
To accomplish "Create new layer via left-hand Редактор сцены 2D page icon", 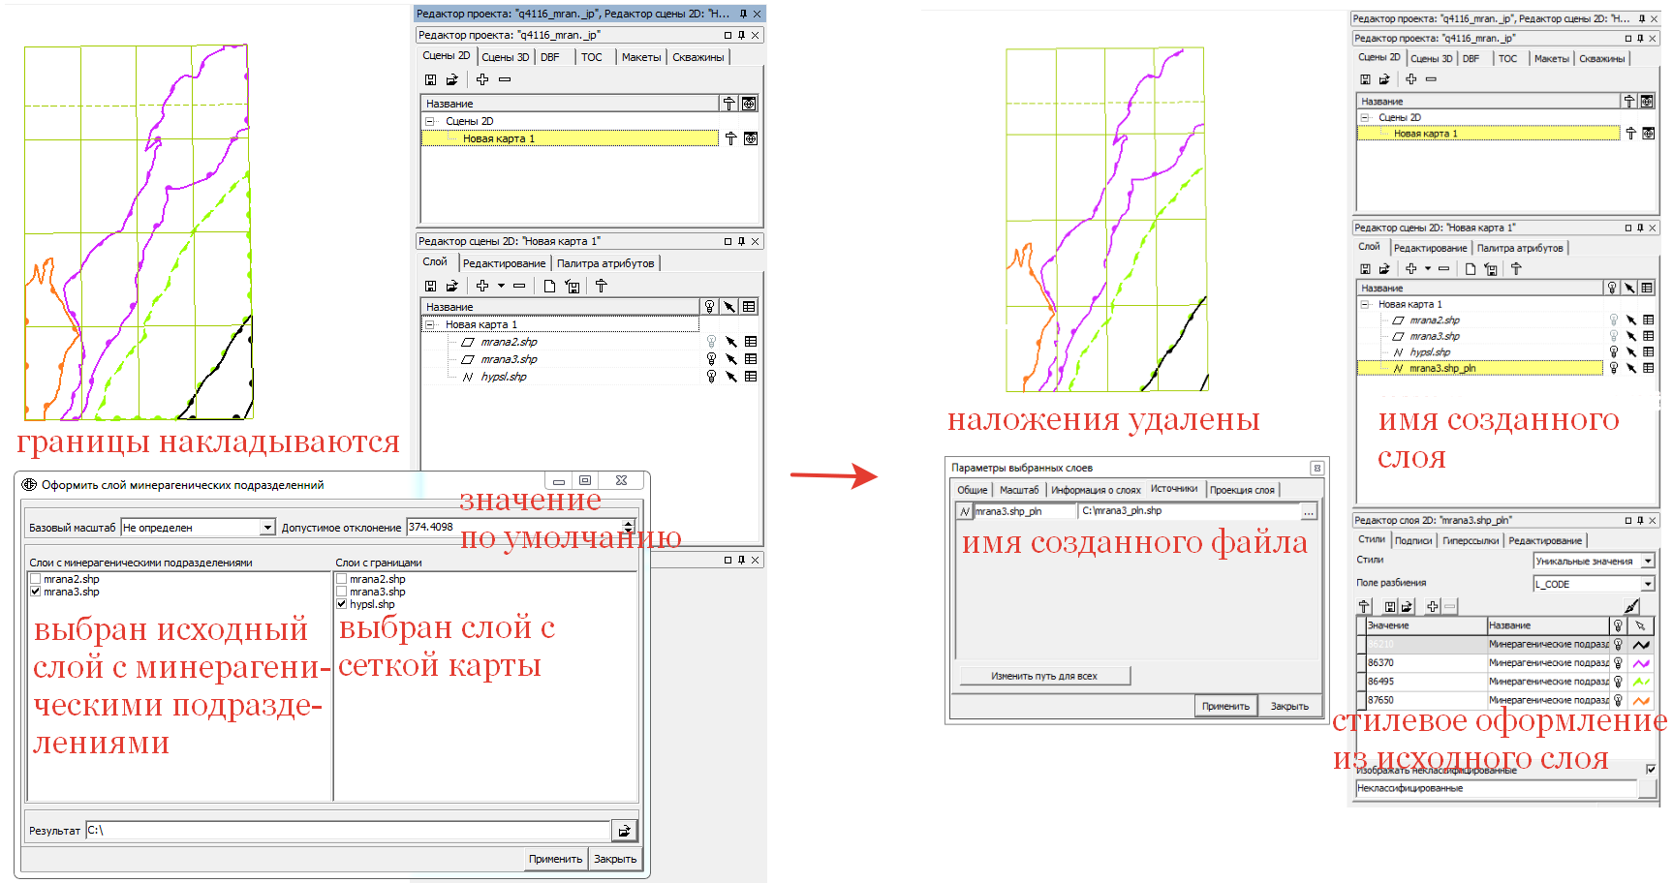I will point(549,286).
